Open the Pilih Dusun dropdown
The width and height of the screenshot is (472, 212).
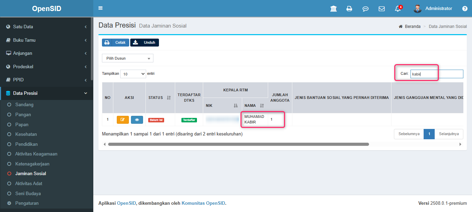[x=128, y=58]
